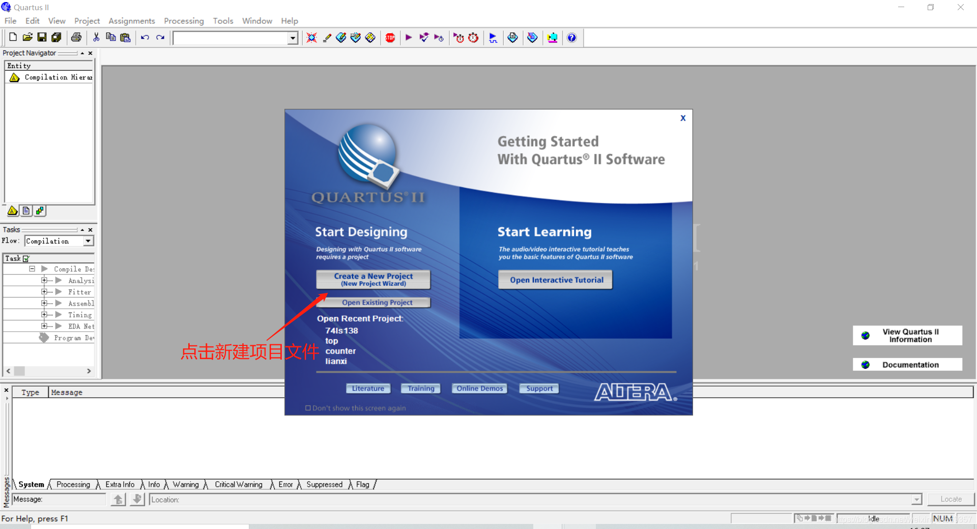Click the New file icon
977x529 pixels.
13,37
